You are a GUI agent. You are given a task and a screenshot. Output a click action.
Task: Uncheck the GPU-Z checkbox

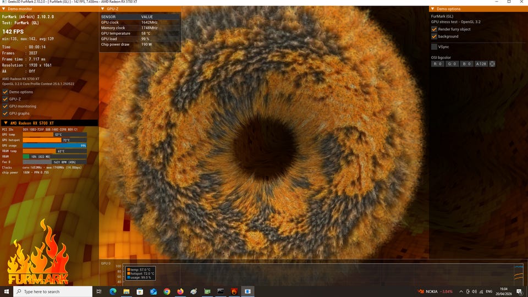coord(5,99)
